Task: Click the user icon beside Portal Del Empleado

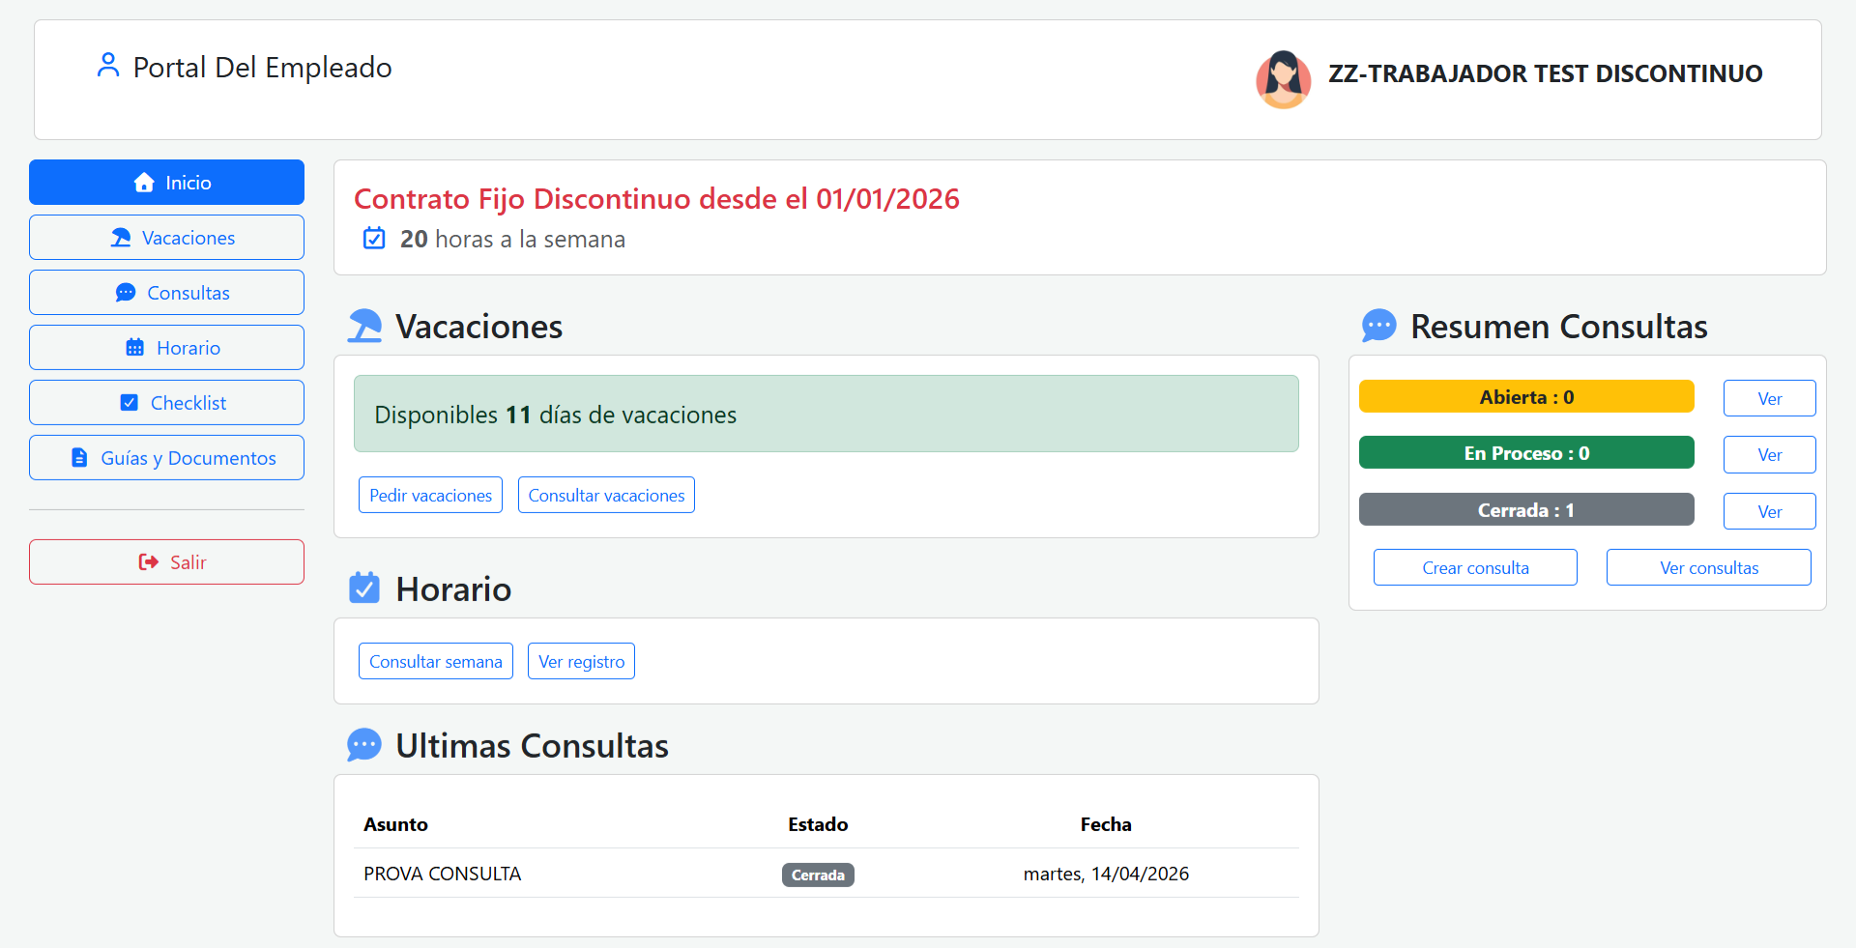Action: (x=108, y=66)
